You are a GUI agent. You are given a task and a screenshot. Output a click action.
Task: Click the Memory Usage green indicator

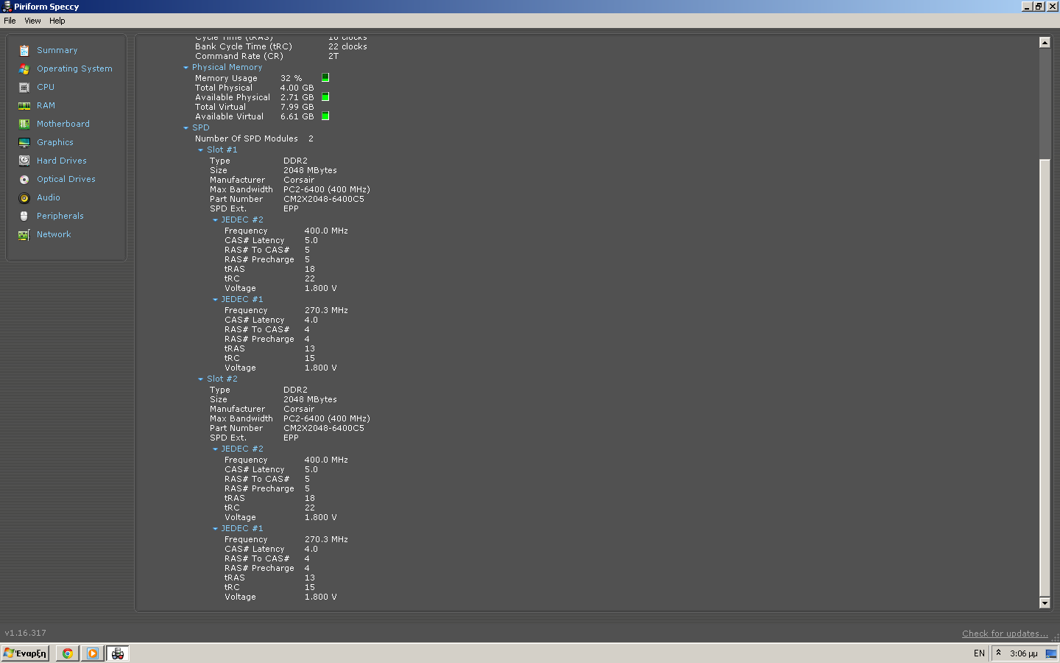pyautogui.click(x=325, y=77)
